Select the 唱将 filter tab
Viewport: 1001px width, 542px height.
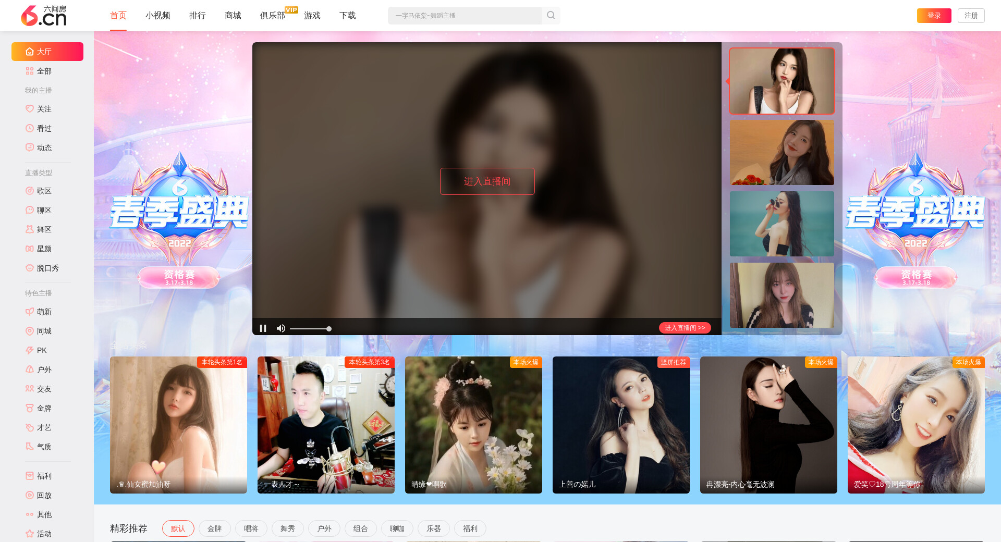point(251,528)
